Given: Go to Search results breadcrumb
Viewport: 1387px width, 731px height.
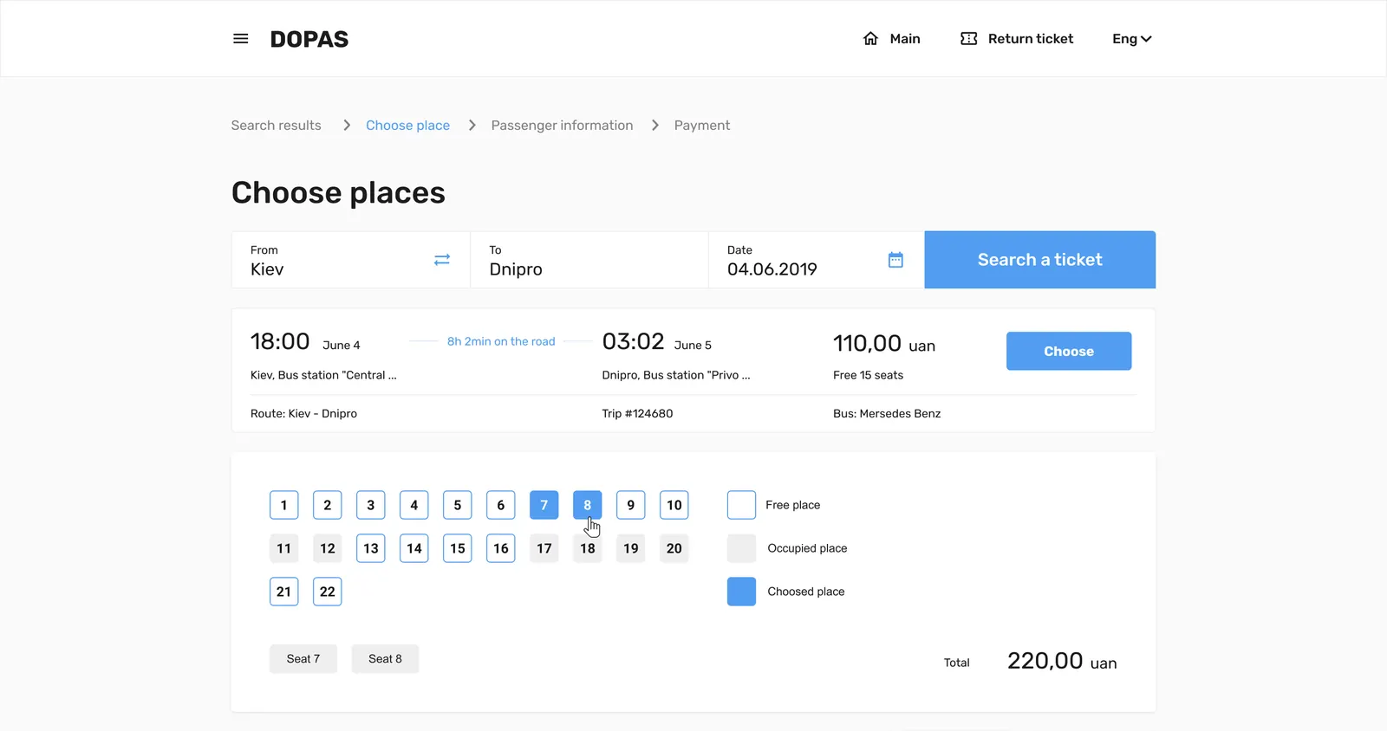Looking at the screenshot, I should tap(276, 126).
